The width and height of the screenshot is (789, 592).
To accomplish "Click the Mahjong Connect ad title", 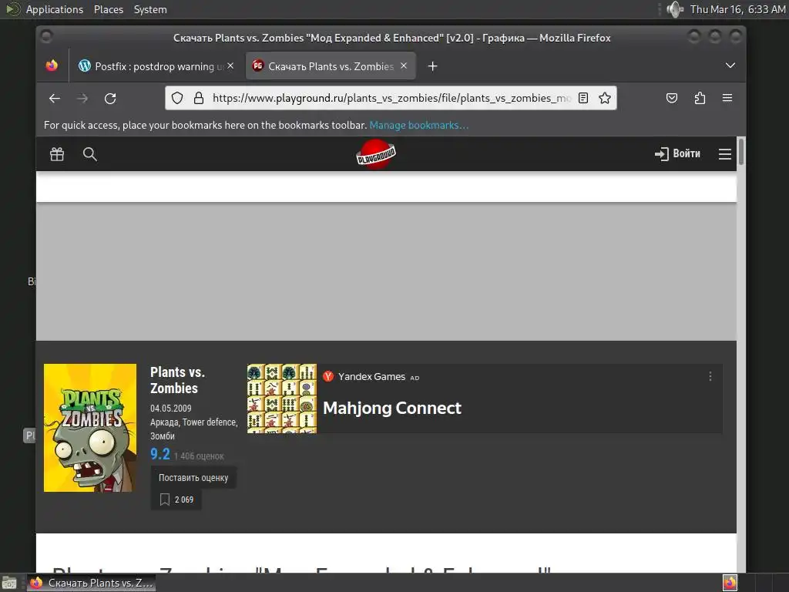I will click(392, 409).
